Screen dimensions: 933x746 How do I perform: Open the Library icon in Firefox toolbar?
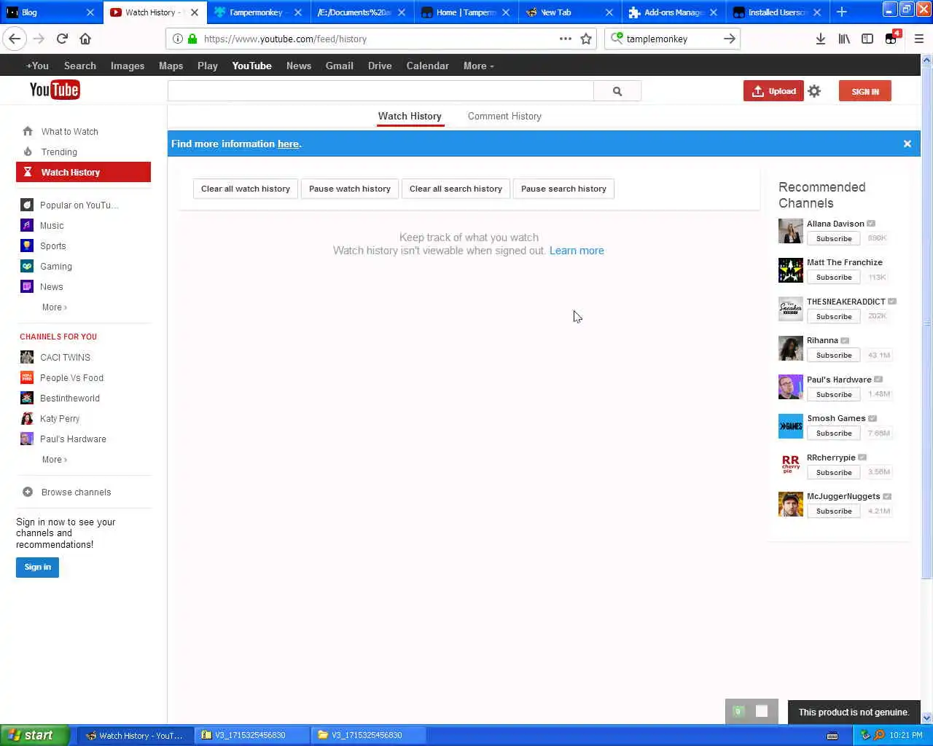click(844, 39)
